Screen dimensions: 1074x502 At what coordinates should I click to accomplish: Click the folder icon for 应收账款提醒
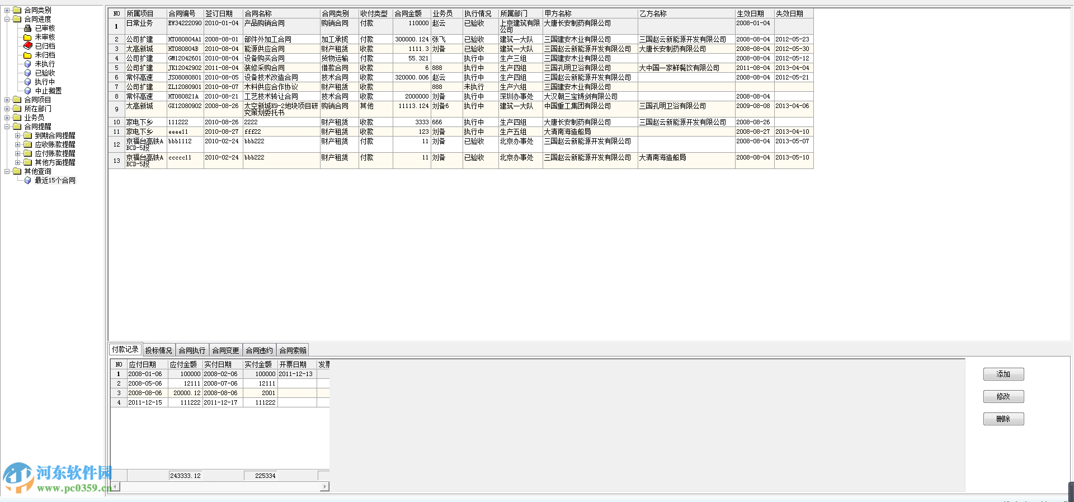click(x=27, y=144)
